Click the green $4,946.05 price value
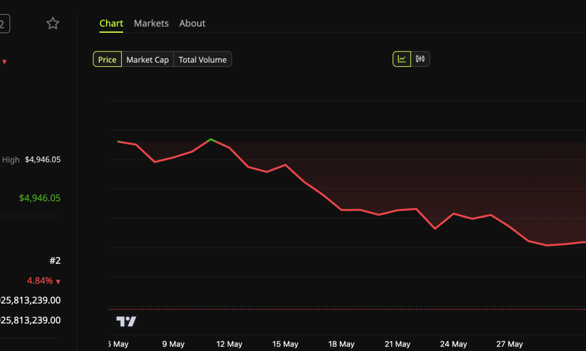 [40, 198]
